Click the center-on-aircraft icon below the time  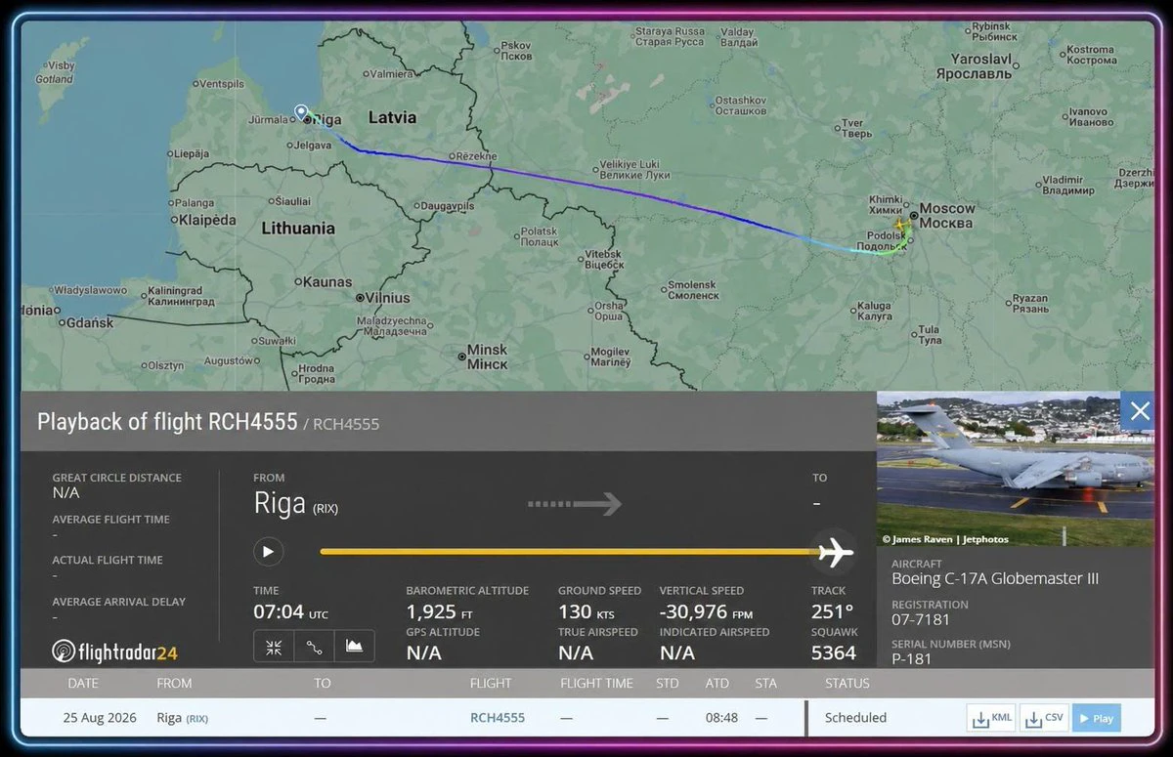pyautogui.click(x=274, y=647)
